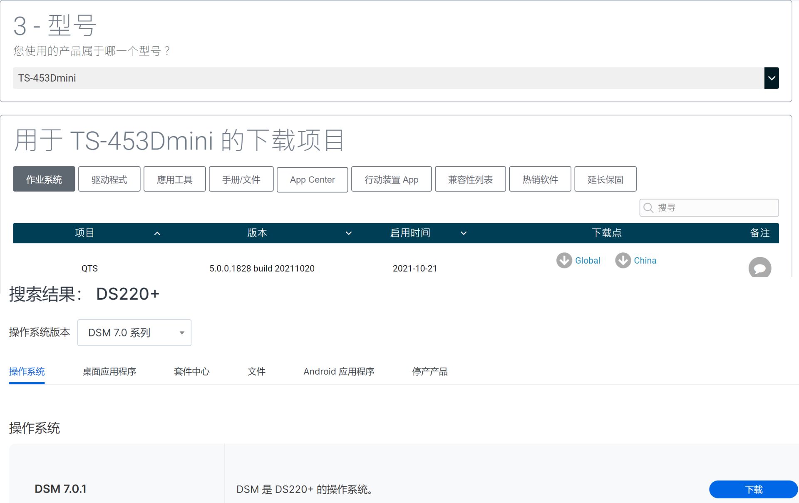The image size is (799, 503).
Task: Click the search magnifier icon
Action: pos(648,207)
